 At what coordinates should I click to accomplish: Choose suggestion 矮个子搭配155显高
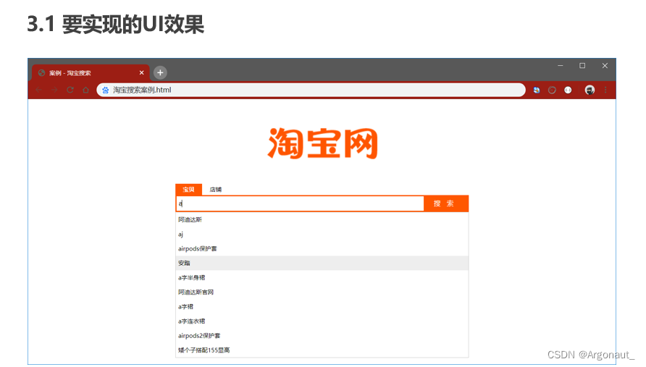[322, 350]
